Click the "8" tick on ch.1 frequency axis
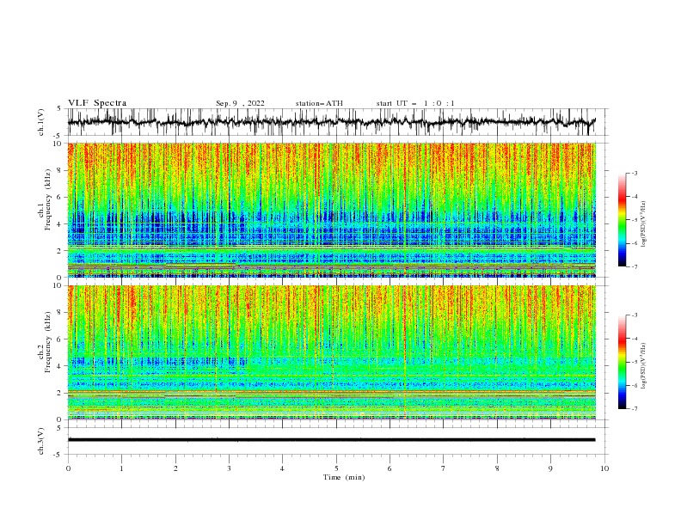The width and height of the screenshot is (681, 526). tap(60, 170)
